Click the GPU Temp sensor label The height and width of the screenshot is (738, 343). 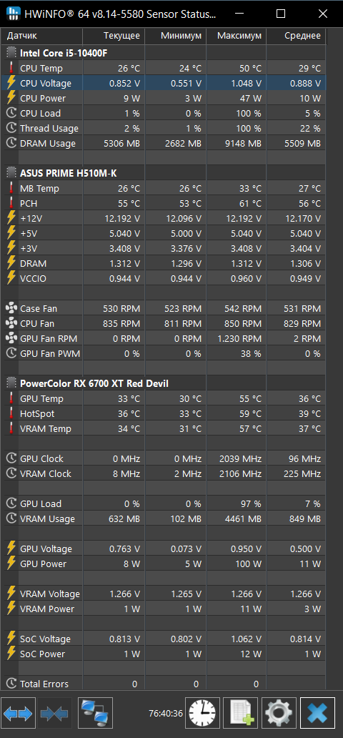tap(41, 398)
